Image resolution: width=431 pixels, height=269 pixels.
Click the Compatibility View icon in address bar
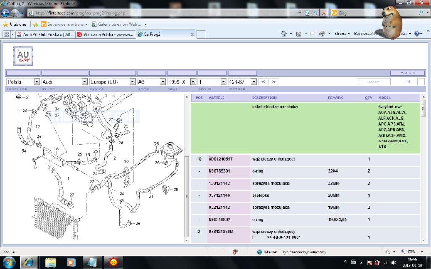(307, 13)
